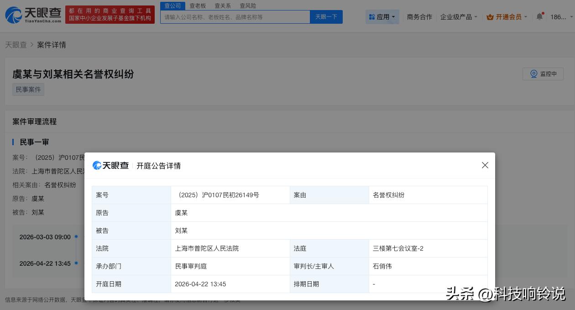Click the Tianyancha logo inside the modal
This screenshot has height=310, width=575.
click(x=110, y=165)
